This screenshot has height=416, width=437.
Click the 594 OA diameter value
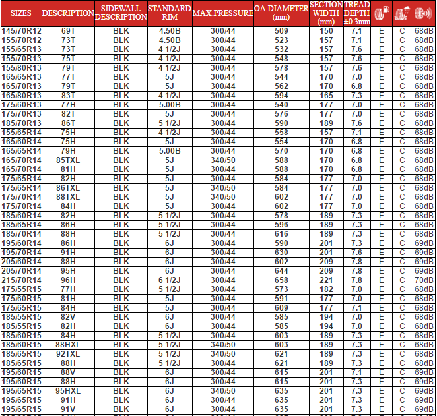(x=281, y=96)
